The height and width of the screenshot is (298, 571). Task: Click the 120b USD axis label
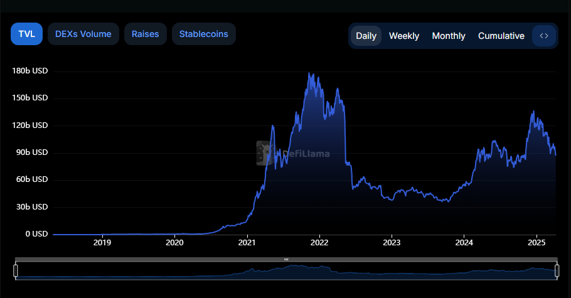[30, 125]
